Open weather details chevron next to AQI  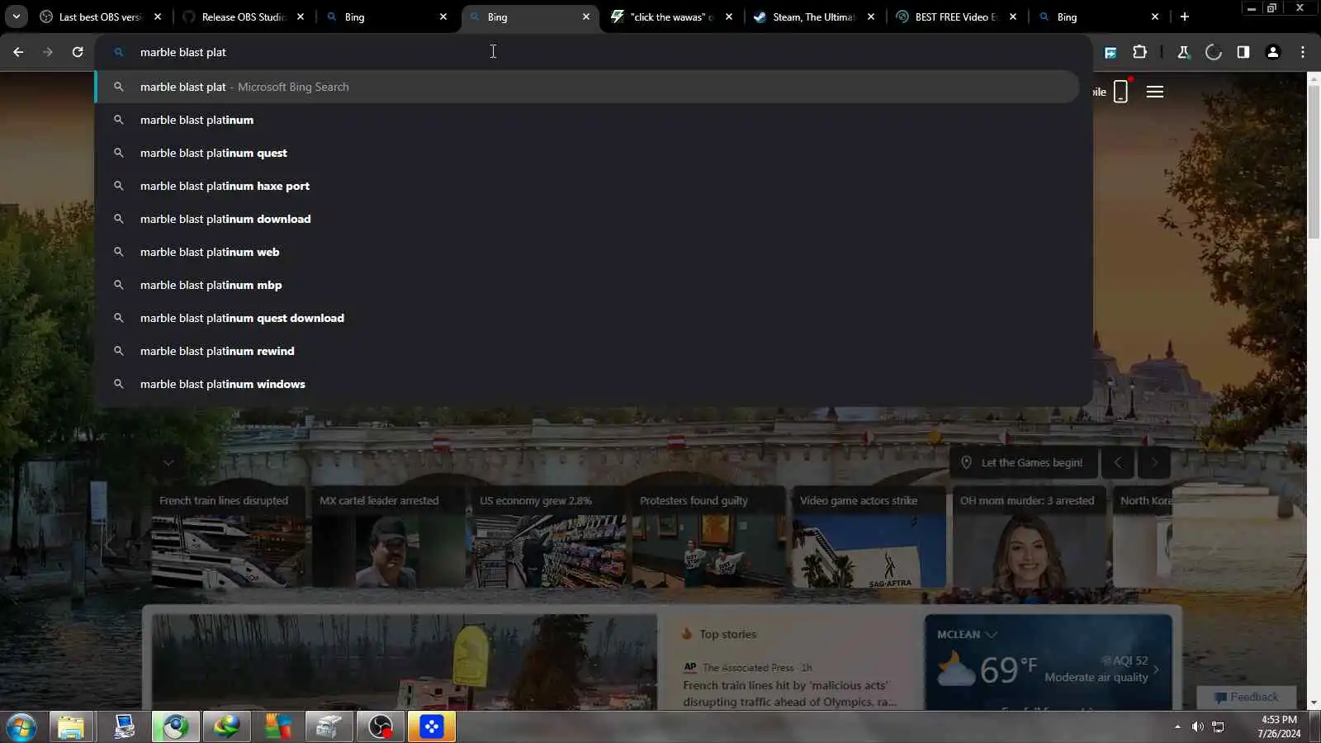[x=1156, y=670]
